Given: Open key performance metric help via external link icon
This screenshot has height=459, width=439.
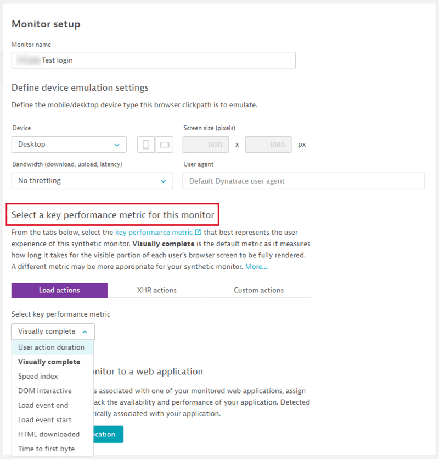Looking at the screenshot, I should pyautogui.click(x=198, y=231).
